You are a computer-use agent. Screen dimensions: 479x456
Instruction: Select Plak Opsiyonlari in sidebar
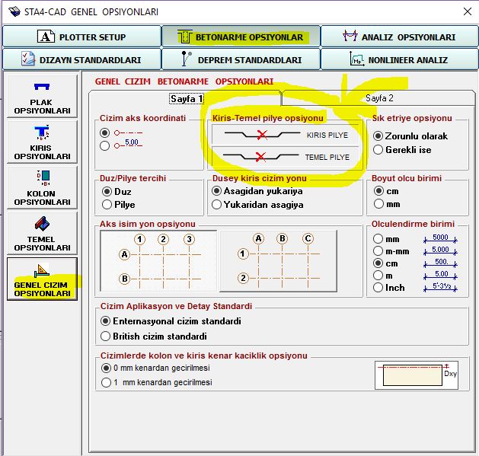point(42,97)
